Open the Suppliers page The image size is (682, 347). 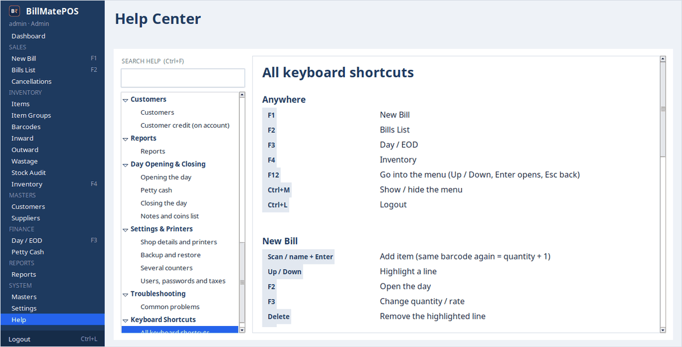(x=52, y=218)
